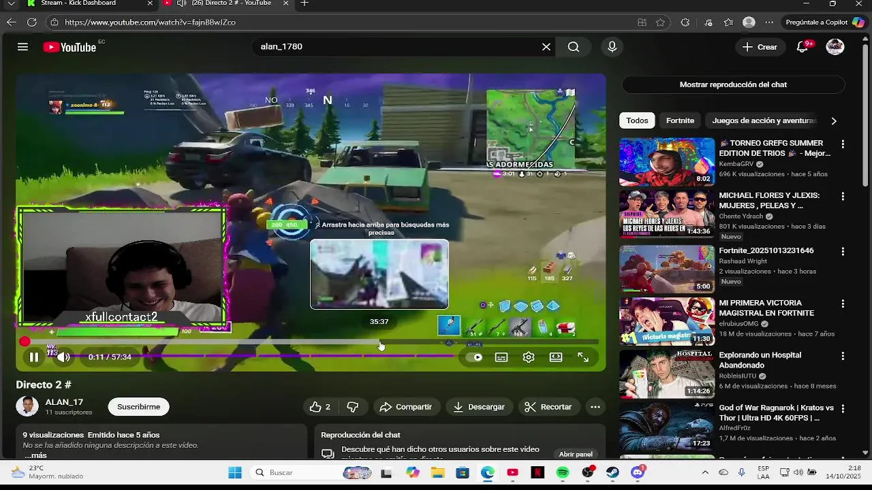872x490 pixels.
Task: Open TORNEO GREFG SUMMER EDITION thumbnail
Action: (x=666, y=162)
